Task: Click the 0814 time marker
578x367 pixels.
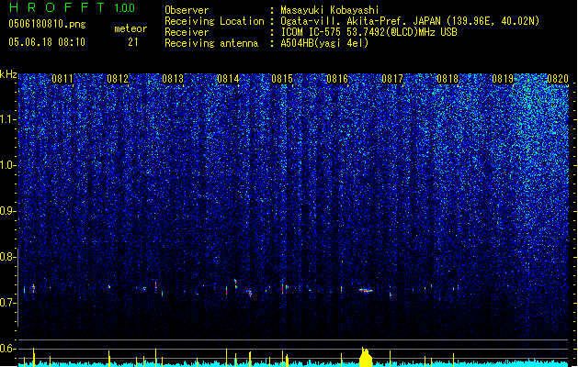Action: click(228, 79)
